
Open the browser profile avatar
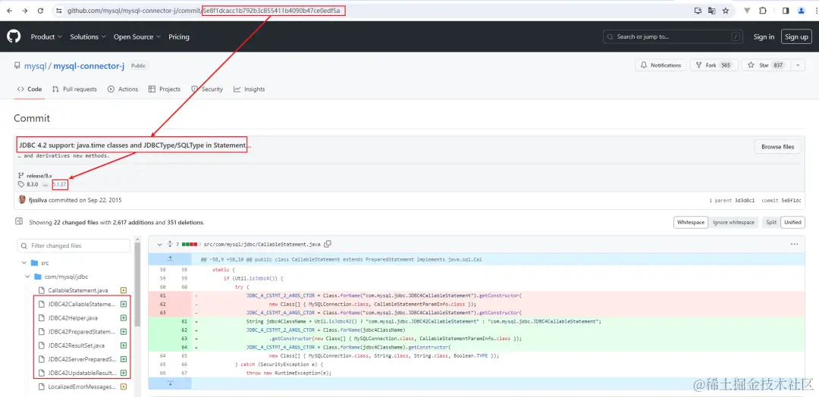[x=802, y=11]
